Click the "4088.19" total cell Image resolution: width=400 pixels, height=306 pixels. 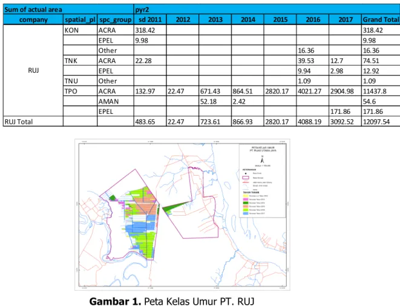(x=313, y=122)
